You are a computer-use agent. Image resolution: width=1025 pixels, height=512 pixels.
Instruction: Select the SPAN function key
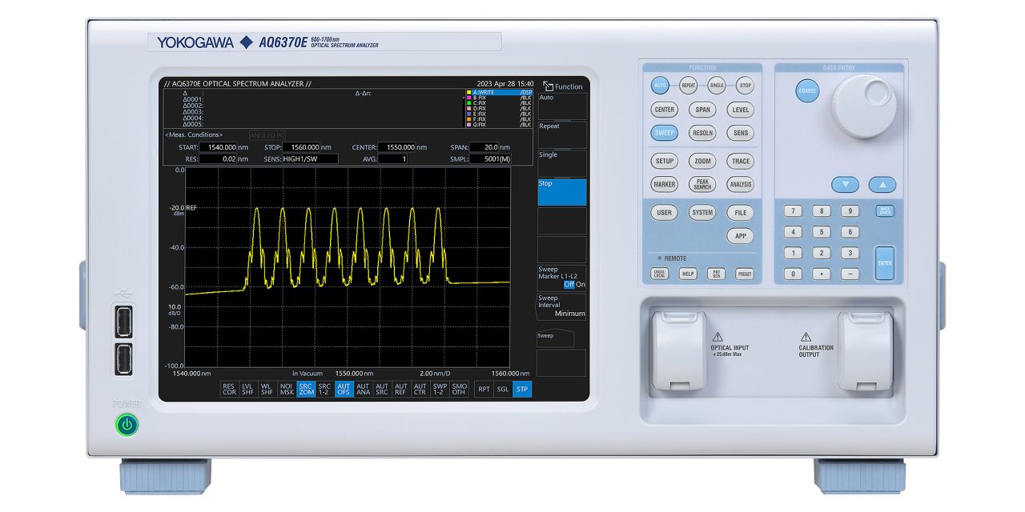[x=702, y=110]
